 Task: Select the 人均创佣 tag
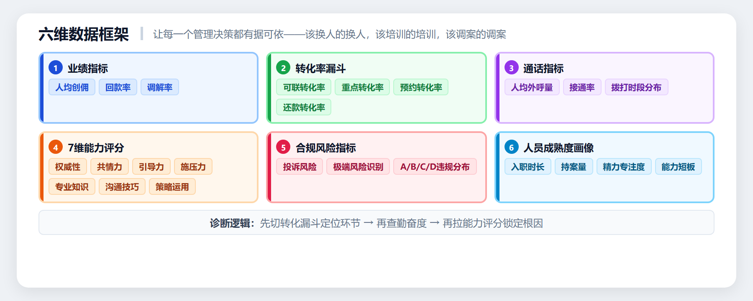point(72,87)
